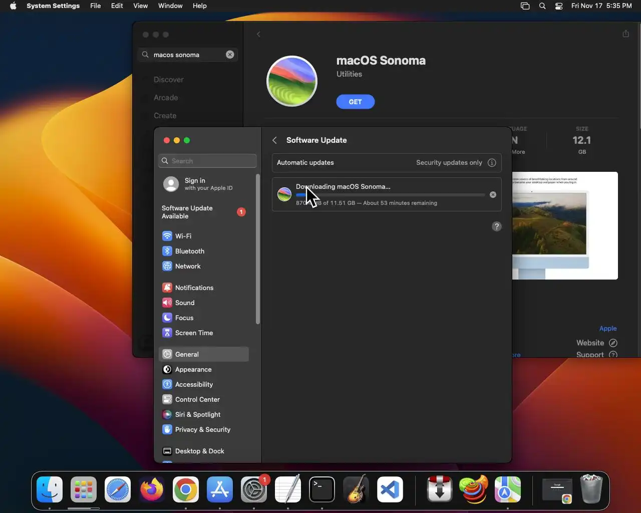Open the System Settings menu
The width and height of the screenshot is (641, 513).
point(53,6)
